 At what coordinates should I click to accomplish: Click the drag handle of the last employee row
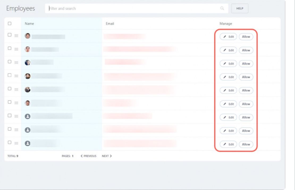pos(16,143)
